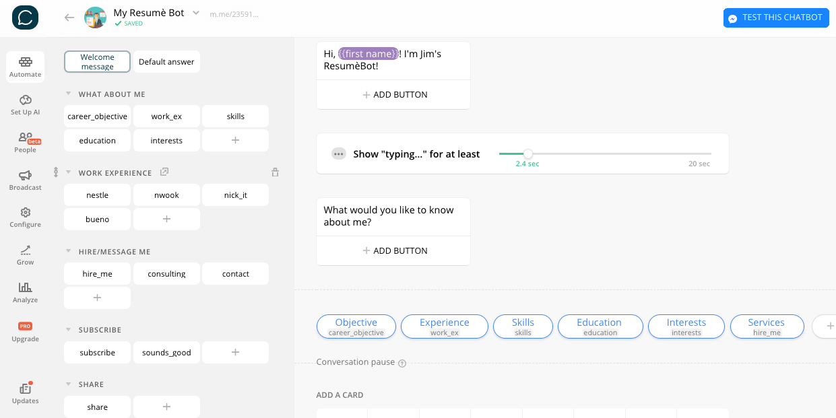Screen dimensions: 836x418
Task: Open the interests block
Action: coord(166,140)
